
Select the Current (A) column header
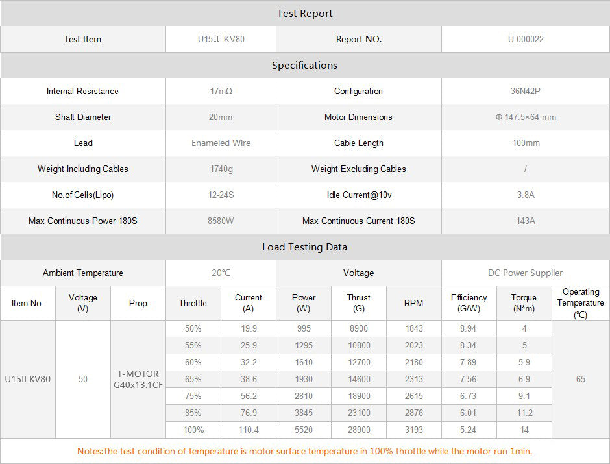(248, 303)
